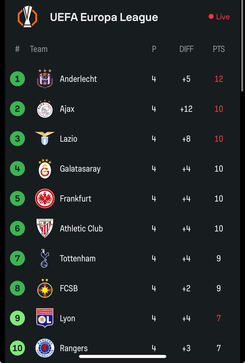The height and width of the screenshot is (363, 245).
Task: Open Galatasaray club crest
Action: [45, 168]
